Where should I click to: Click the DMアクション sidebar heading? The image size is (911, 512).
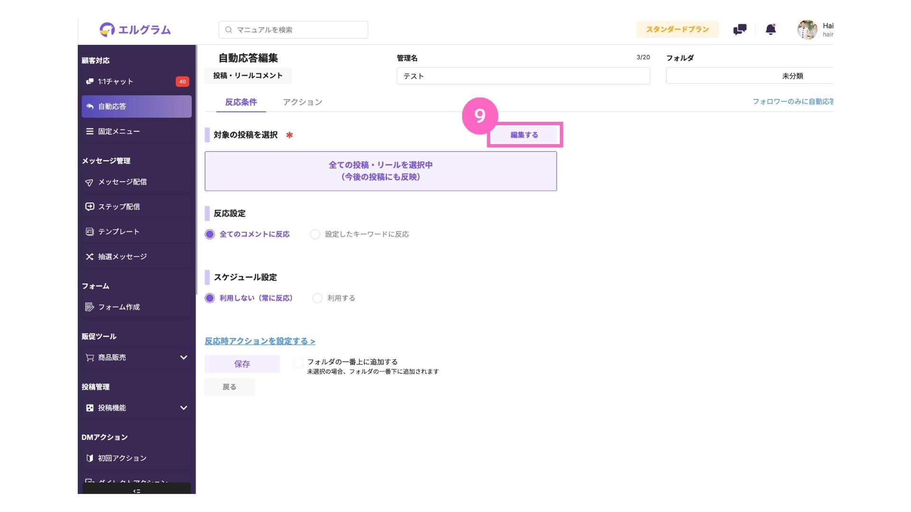104,437
